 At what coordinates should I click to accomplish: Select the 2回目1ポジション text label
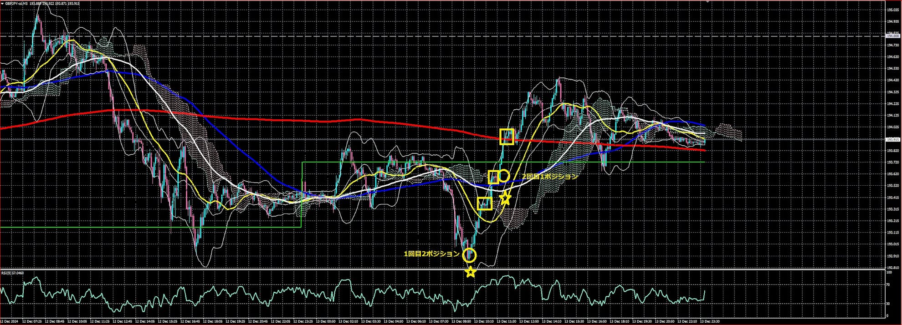tap(549, 177)
